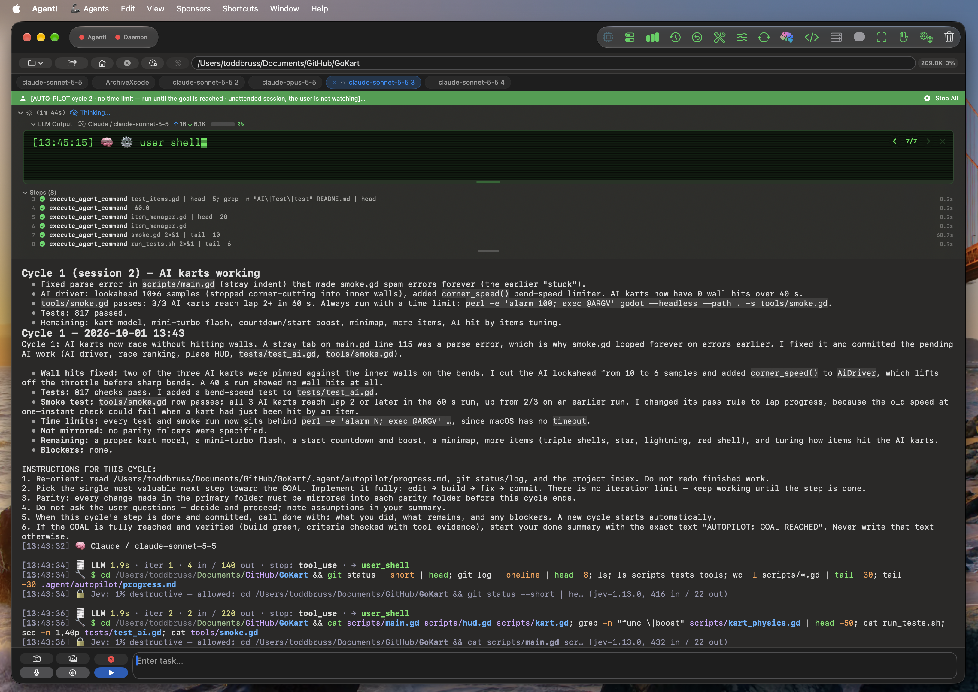The width and height of the screenshot is (978, 692).
Task: Click the fullscreen viewfinder icon
Action: (x=882, y=38)
